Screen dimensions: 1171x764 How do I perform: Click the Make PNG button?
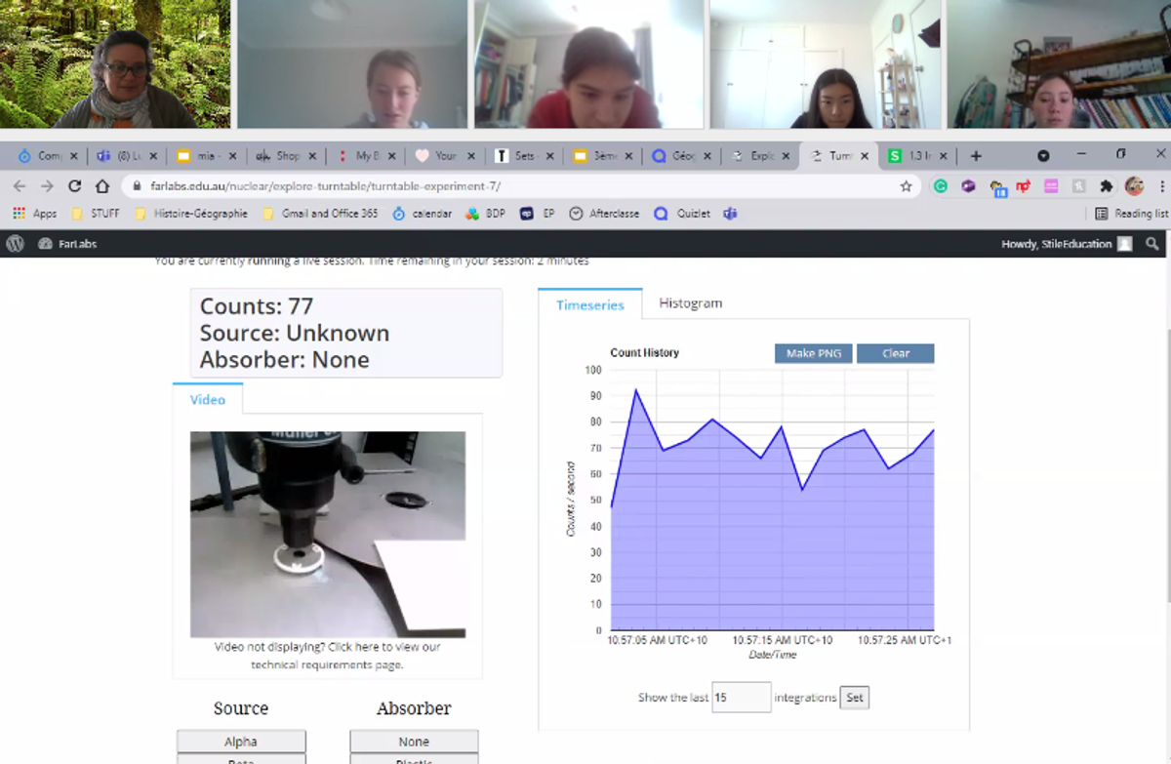pos(814,353)
